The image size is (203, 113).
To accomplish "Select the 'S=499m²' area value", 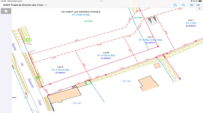I will coord(60,73).
